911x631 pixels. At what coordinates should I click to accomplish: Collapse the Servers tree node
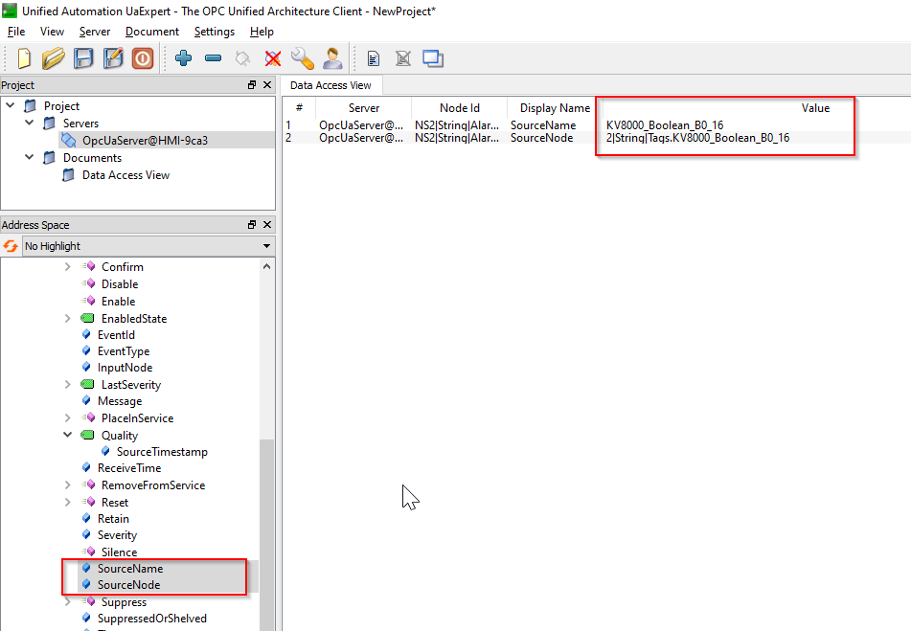(x=29, y=124)
